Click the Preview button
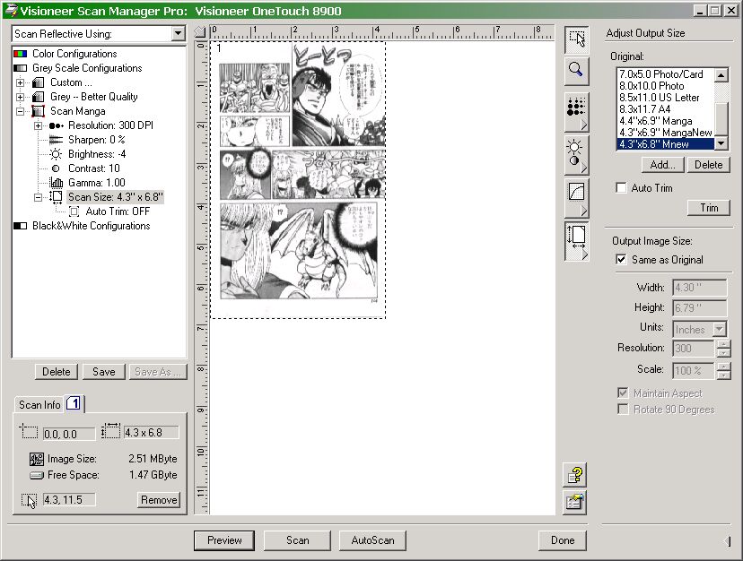This screenshot has height=561, width=743. (224, 540)
